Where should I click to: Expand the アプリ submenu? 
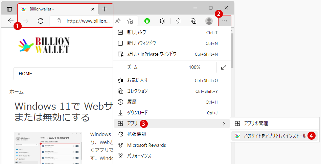click(172, 124)
